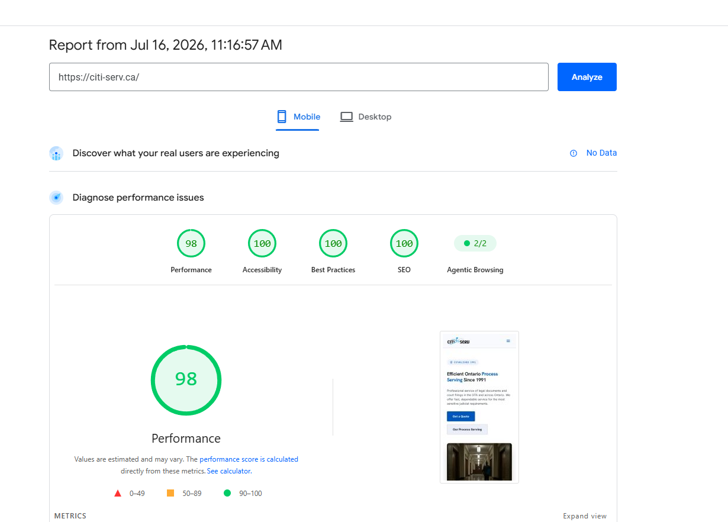Click the blue Analyze button
The height and width of the screenshot is (522, 728).
click(587, 77)
